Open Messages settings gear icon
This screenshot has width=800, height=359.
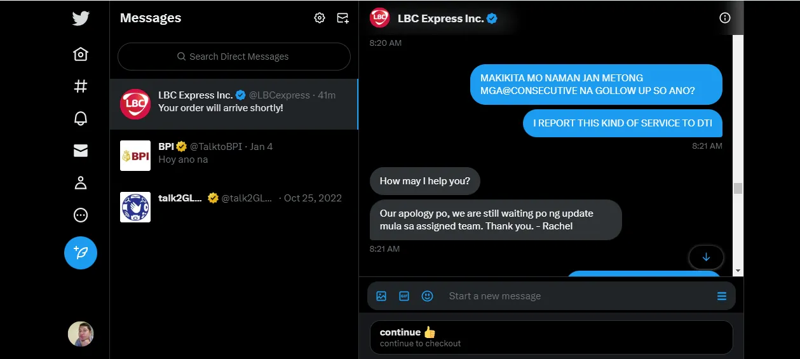(320, 18)
